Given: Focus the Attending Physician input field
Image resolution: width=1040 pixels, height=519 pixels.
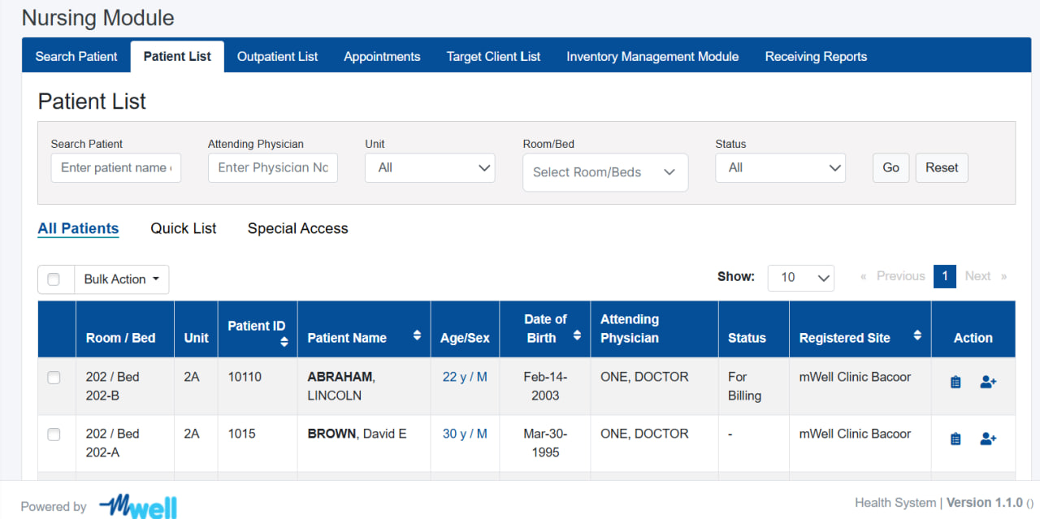Looking at the screenshot, I should tap(273, 168).
